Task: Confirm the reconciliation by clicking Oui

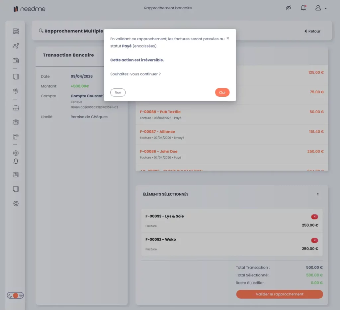Action: coord(222,92)
